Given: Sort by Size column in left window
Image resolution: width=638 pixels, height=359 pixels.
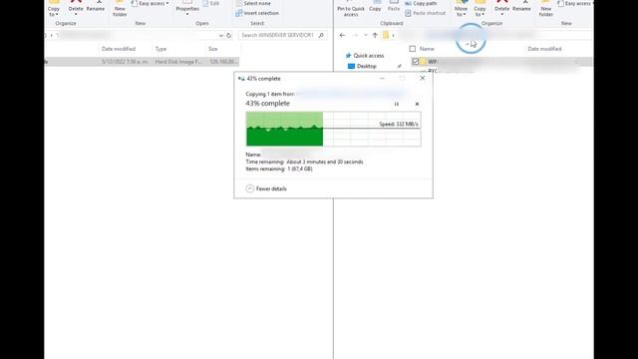Looking at the screenshot, I should pyautogui.click(x=213, y=49).
